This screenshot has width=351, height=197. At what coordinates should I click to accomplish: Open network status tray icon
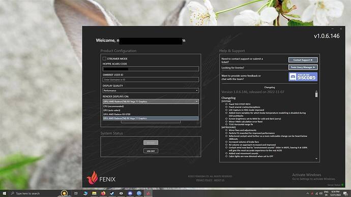tap(316, 193)
